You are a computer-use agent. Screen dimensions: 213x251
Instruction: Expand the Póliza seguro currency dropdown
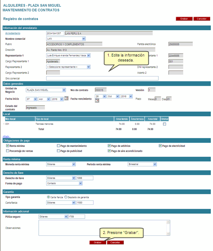click(x=66, y=216)
